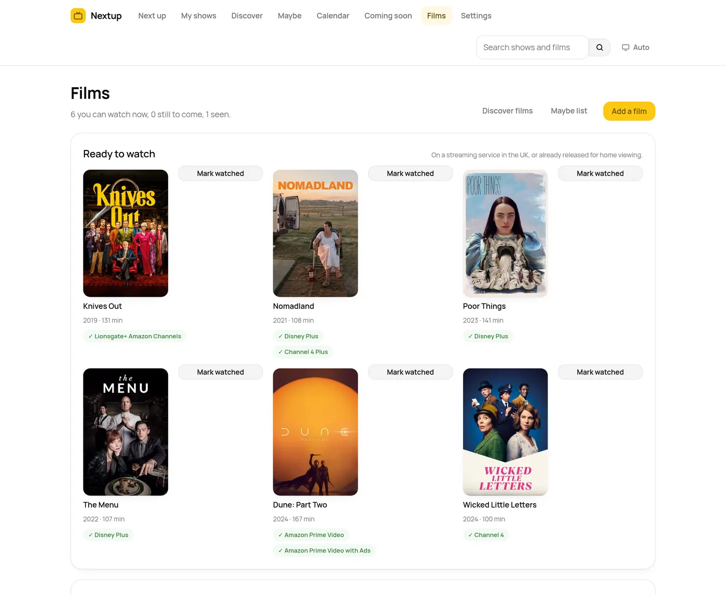Click the Nomadland film title
726x595 pixels.
(294, 306)
